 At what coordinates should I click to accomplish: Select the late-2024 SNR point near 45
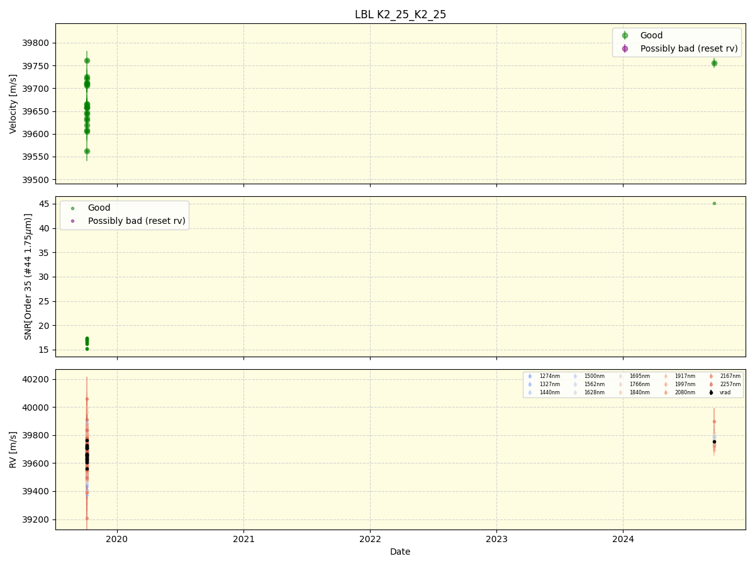(714, 203)
